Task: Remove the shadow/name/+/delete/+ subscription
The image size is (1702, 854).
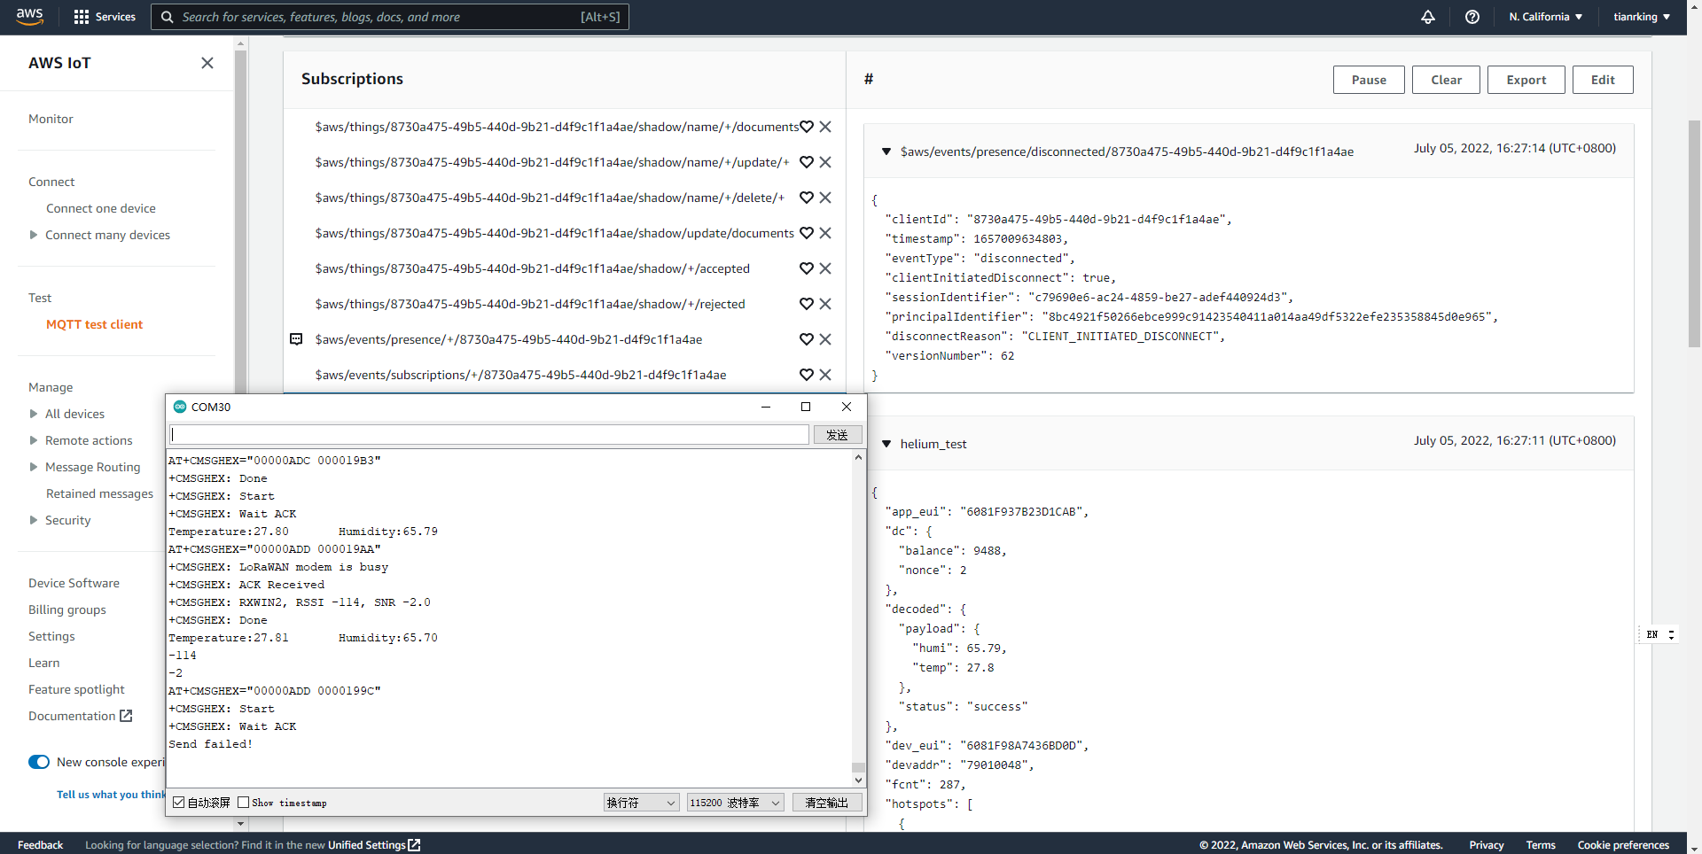Action: pyautogui.click(x=825, y=198)
